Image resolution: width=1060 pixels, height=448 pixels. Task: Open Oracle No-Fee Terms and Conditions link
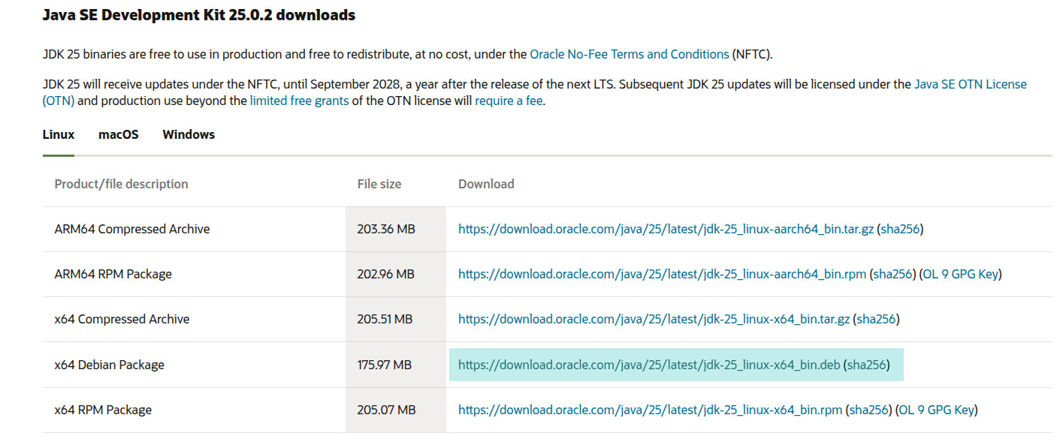pos(629,55)
